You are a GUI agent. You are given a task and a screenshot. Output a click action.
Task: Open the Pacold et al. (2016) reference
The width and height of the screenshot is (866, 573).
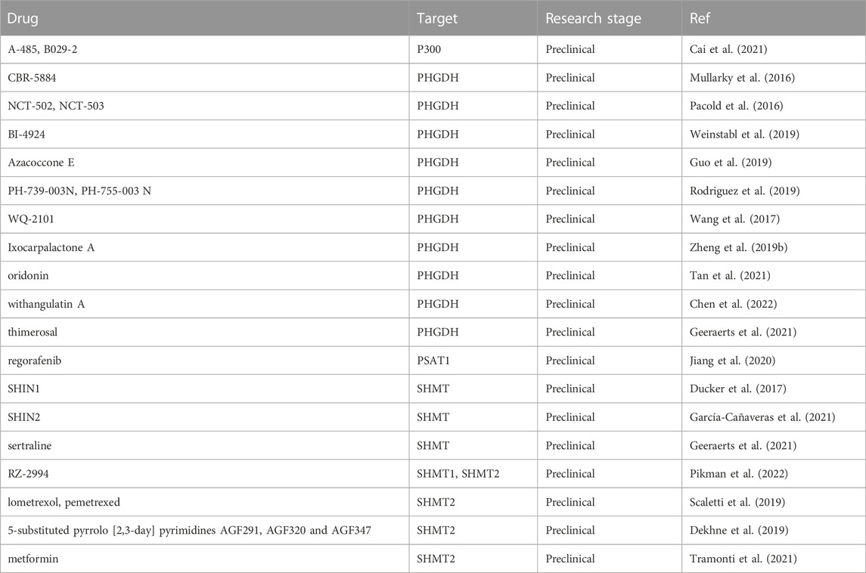click(x=736, y=106)
